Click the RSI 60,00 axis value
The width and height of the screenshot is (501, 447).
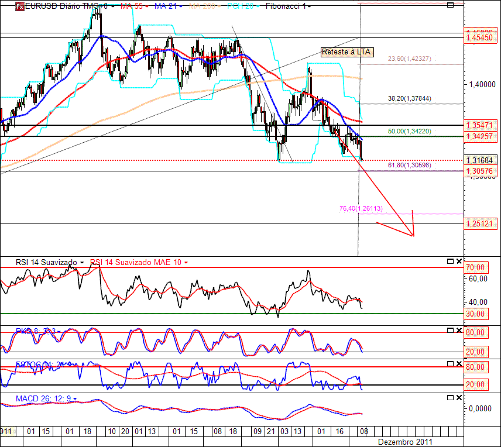pyautogui.click(x=478, y=278)
